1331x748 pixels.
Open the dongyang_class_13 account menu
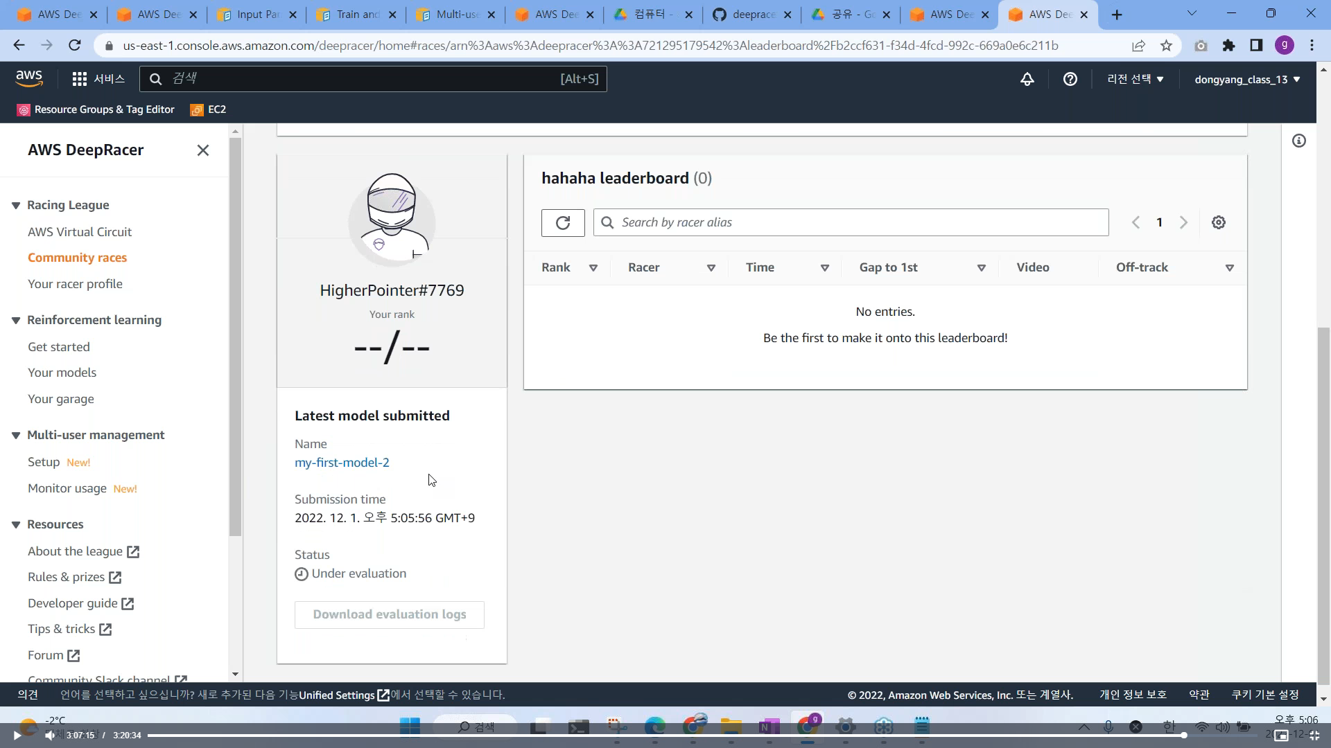[1246, 80]
